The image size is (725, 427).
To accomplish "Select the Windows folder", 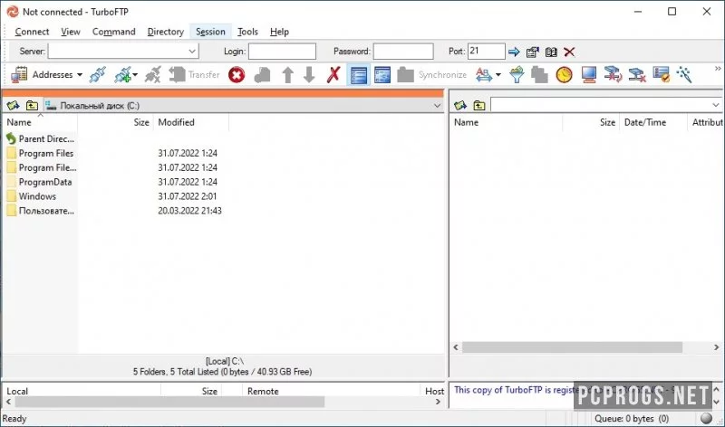I will pyautogui.click(x=32, y=196).
